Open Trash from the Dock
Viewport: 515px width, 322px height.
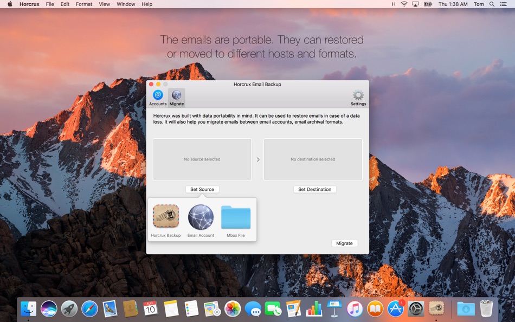486,309
